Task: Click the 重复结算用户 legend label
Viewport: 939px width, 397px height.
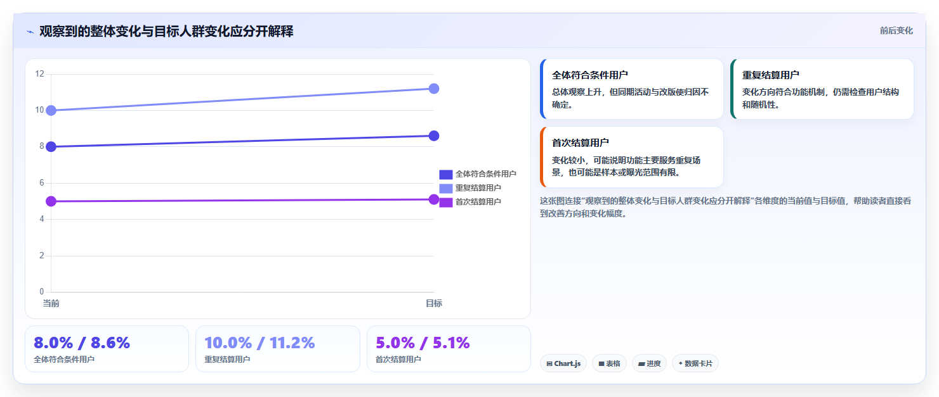Action: (478, 188)
